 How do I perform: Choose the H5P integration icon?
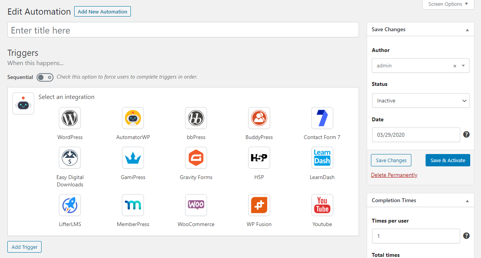(x=259, y=158)
